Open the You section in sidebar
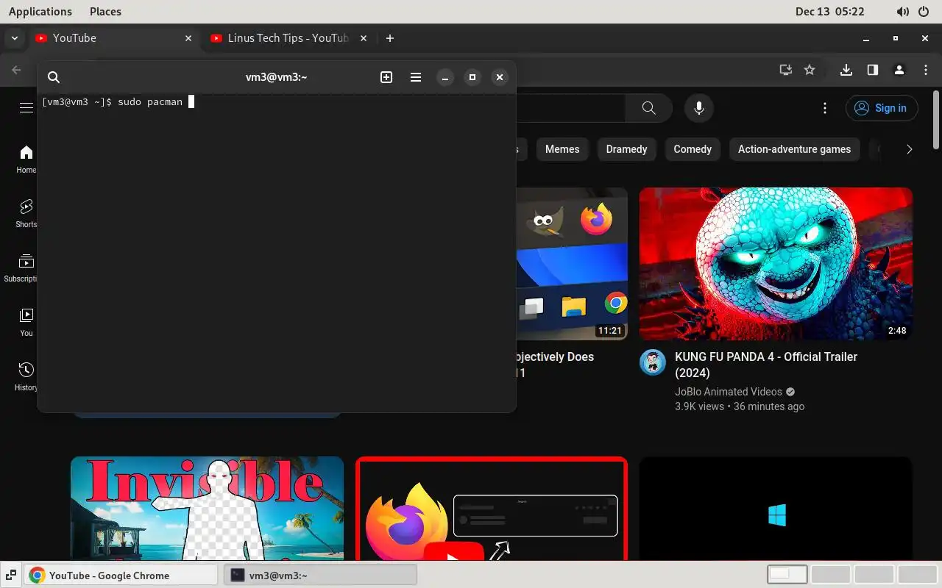Viewport: 942px width, 588px height. click(x=26, y=322)
